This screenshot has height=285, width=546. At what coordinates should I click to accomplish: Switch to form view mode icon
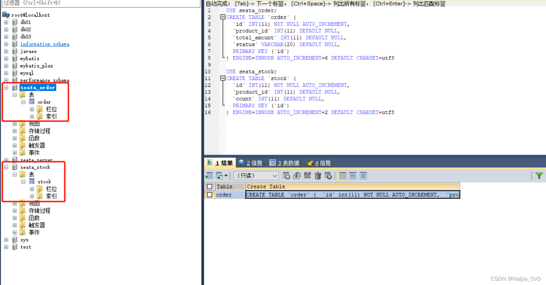[x=353, y=176]
